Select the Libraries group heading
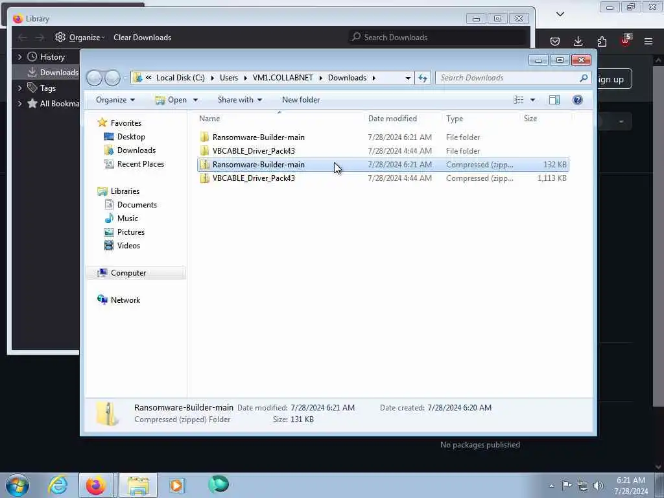 tap(125, 191)
